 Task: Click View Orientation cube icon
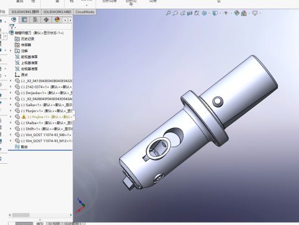point(204,13)
